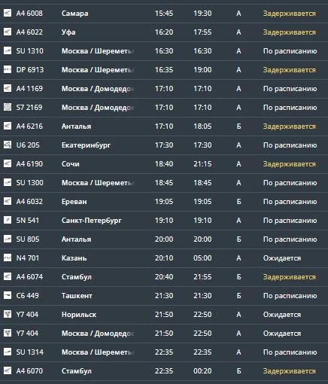
Task: Click flight number SU 805 to Анталья
Action: pos(28,239)
